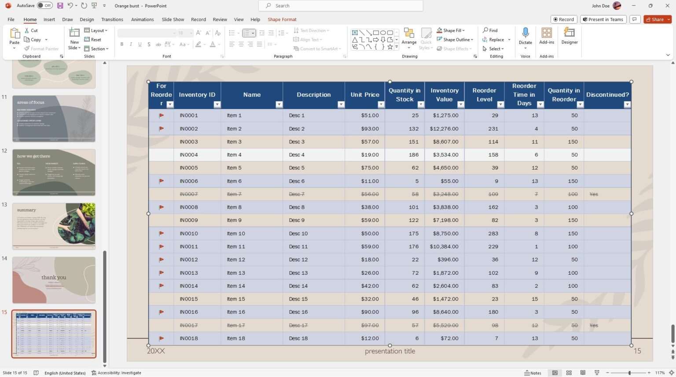Click the Share button
Image resolution: width=676 pixels, height=377 pixels.
coord(654,19)
